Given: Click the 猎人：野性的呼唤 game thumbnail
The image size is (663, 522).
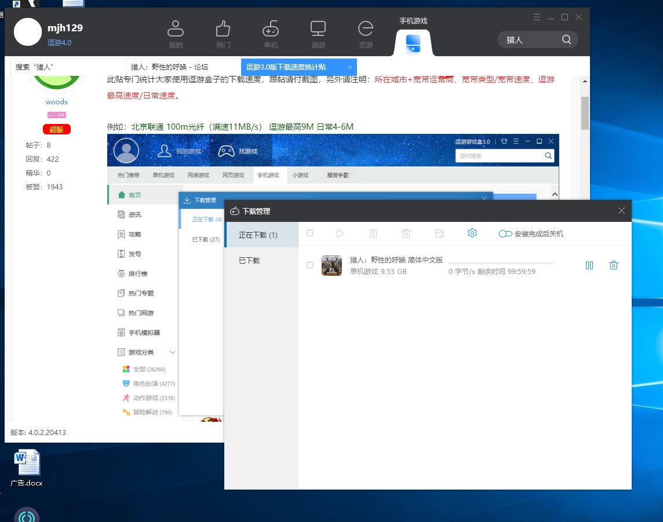Looking at the screenshot, I should [x=331, y=265].
